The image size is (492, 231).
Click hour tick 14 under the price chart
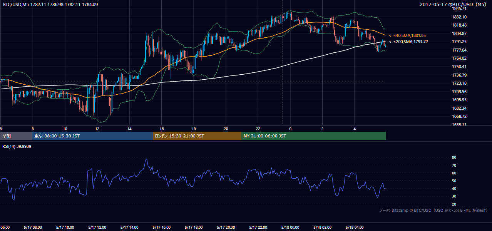(x=129, y=129)
